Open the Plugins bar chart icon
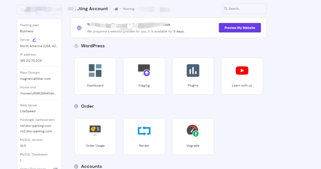321x169 pixels. coord(193,71)
